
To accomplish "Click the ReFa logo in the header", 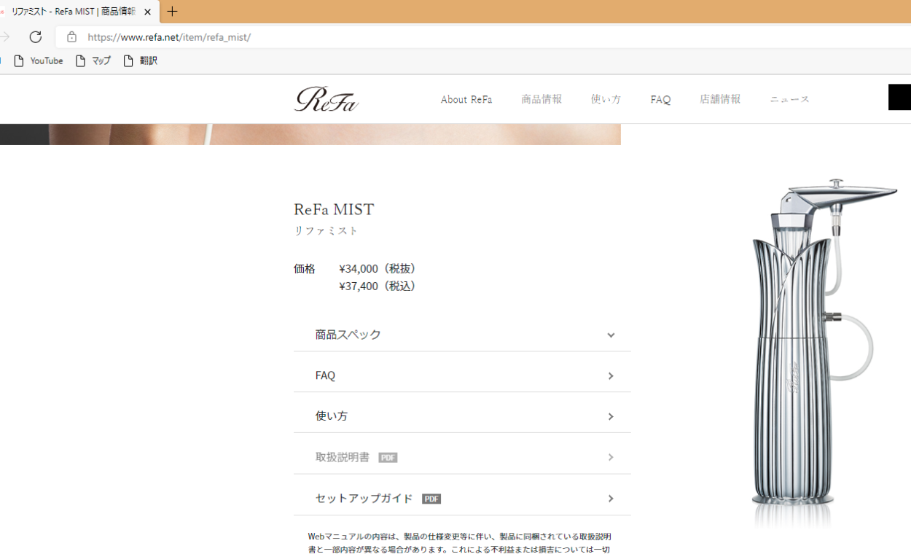I will tap(326, 99).
